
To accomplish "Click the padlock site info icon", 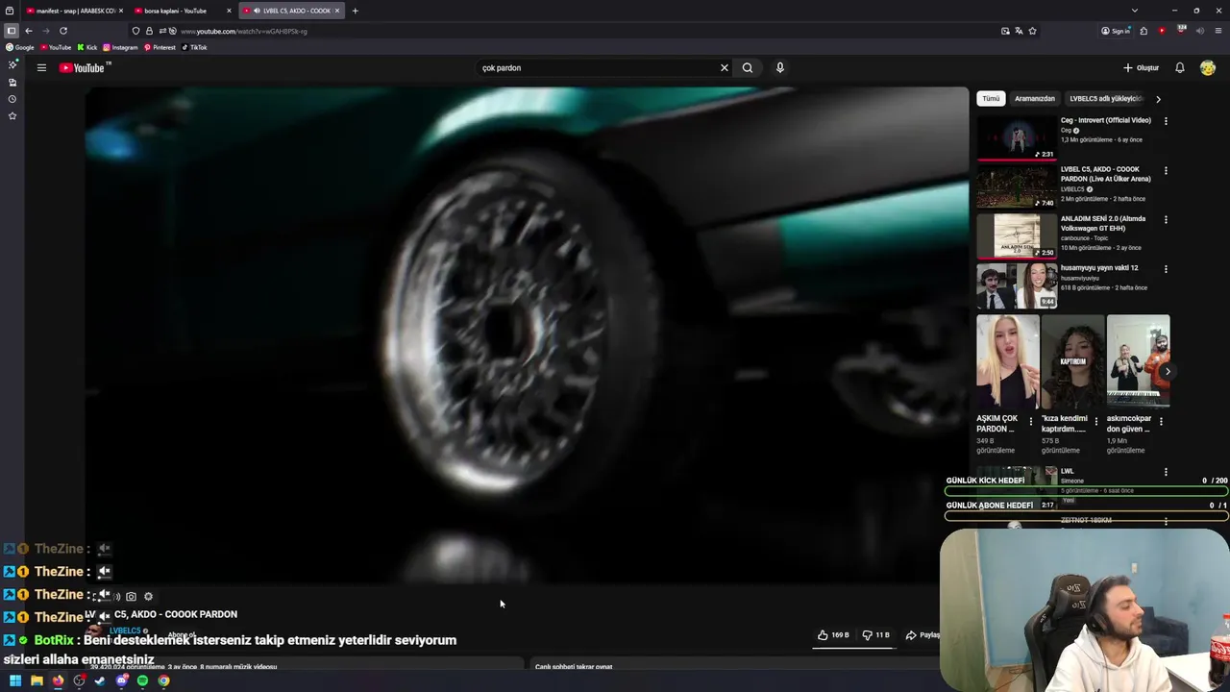I will (149, 31).
